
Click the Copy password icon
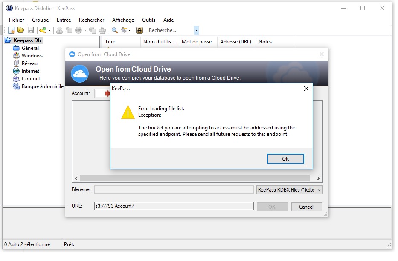click(x=69, y=30)
